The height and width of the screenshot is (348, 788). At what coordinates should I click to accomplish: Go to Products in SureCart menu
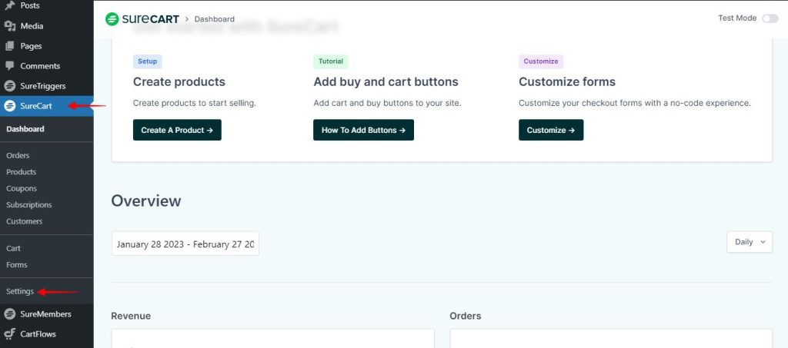pos(21,172)
